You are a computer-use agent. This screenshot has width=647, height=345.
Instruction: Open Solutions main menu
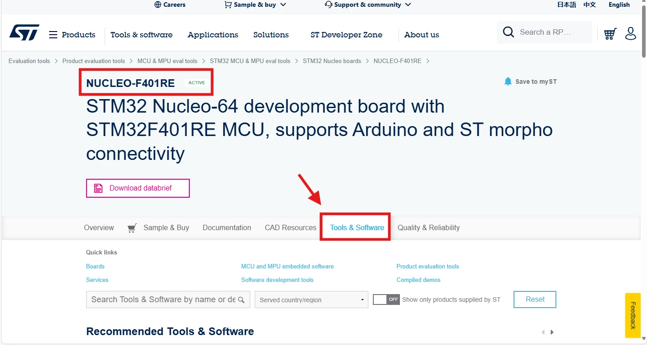[x=271, y=35]
